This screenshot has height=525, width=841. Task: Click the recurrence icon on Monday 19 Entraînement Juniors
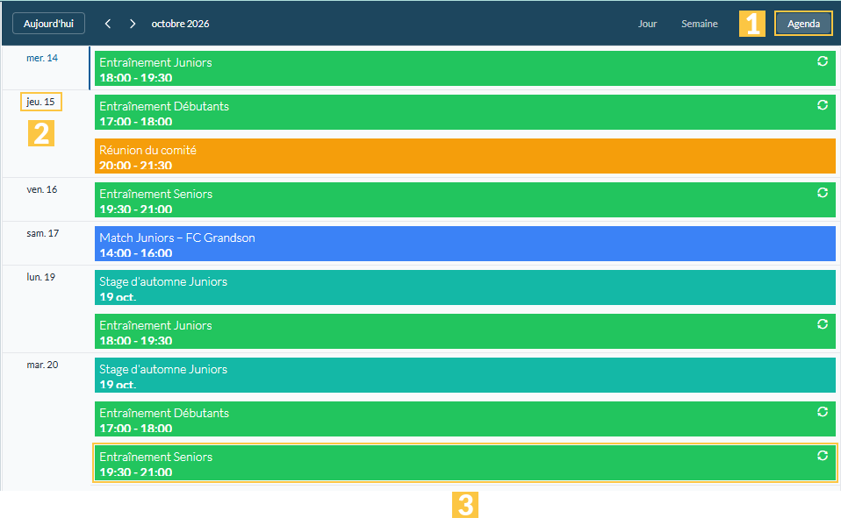pos(823,324)
